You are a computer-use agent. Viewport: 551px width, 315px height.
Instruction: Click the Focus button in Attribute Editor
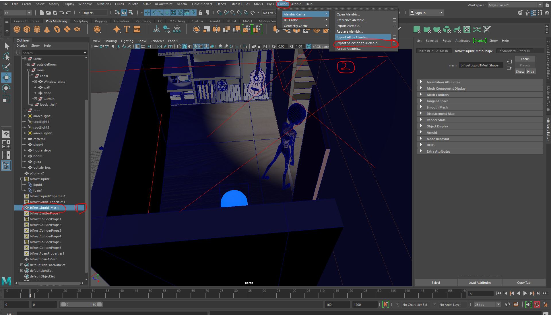(x=525, y=59)
